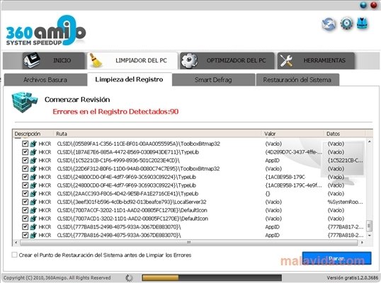Click registry icon in ToolboxBitmap32 05589FA1 row

click(x=33, y=144)
